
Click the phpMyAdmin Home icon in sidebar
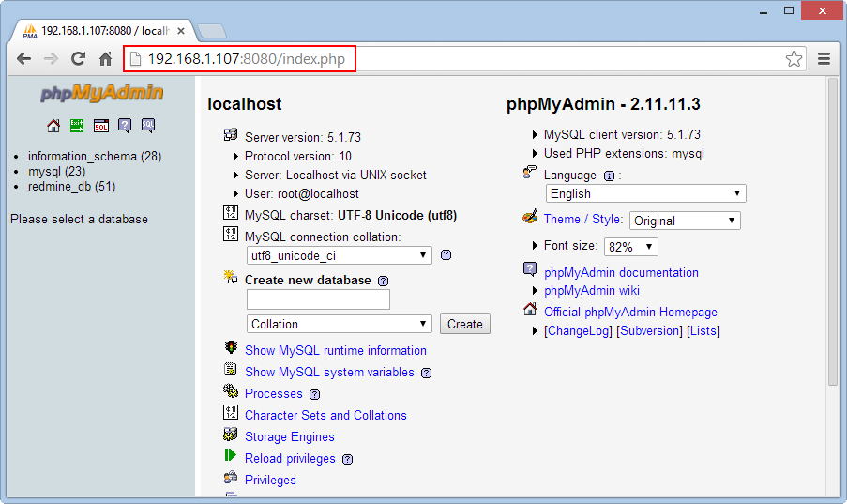click(x=53, y=126)
